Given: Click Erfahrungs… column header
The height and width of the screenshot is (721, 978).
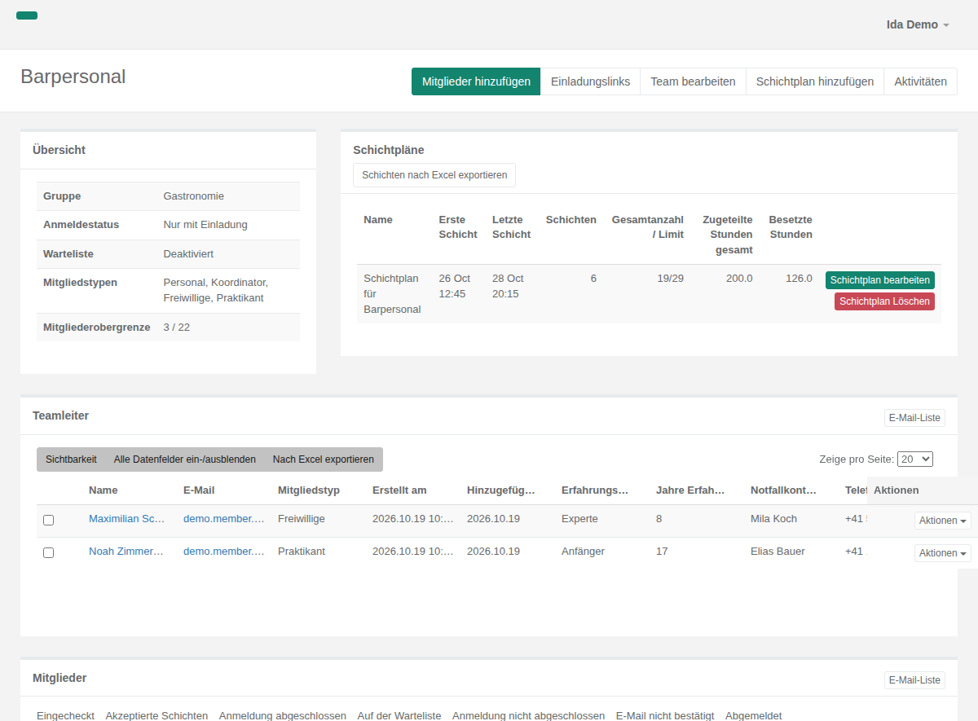Looking at the screenshot, I should 595,490.
